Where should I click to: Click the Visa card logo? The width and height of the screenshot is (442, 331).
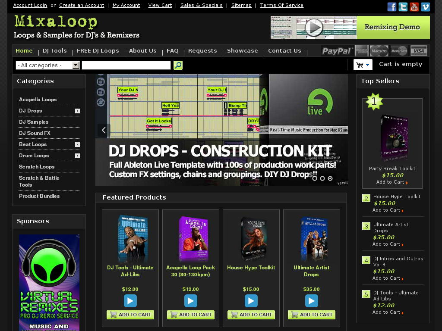[419, 51]
